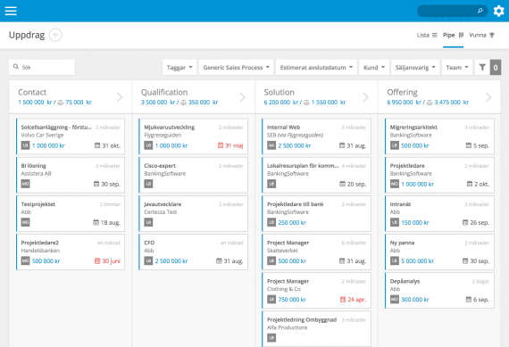Open the Säljansvarig dropdown
The width and height of the screenshot is (509, 347).
[x=415, y=68]
